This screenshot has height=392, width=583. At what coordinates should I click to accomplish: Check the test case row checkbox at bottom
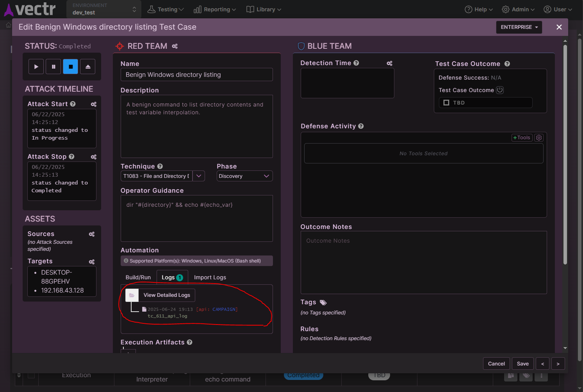32,376
